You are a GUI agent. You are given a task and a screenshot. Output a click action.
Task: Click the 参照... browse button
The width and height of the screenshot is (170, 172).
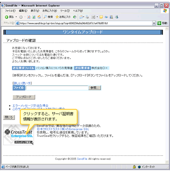94,88
